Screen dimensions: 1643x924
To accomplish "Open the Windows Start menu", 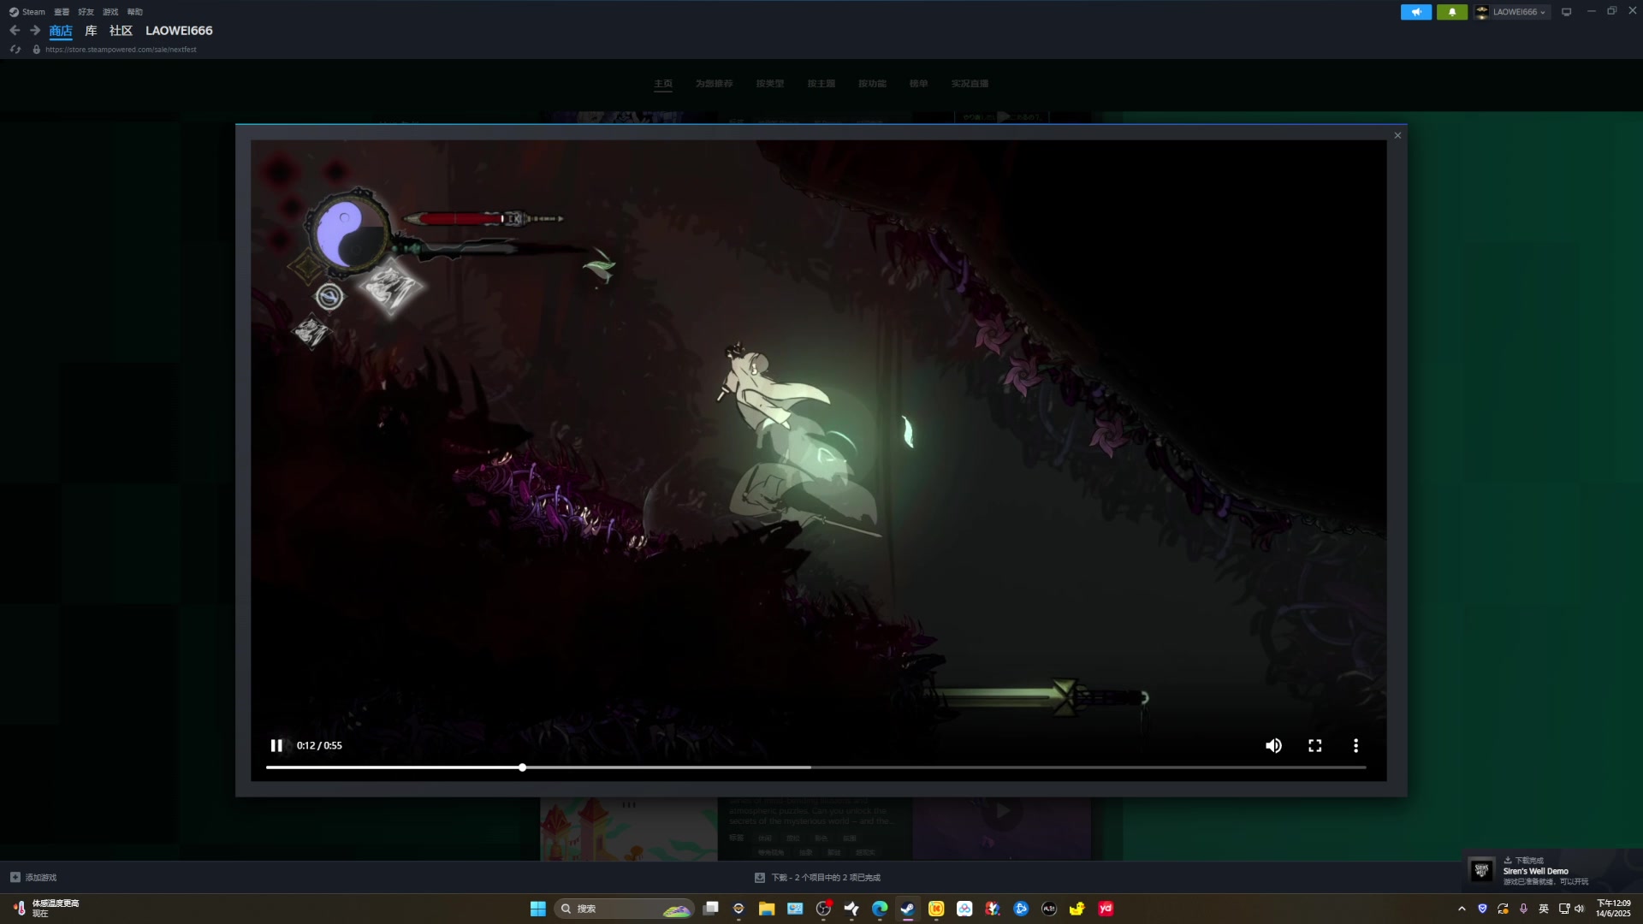I will coord(538,909).
